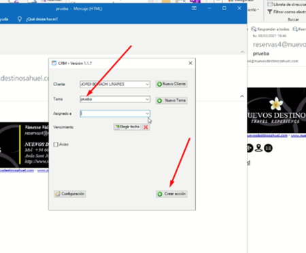Image resolution: width=306 pixels, height=253 pixels.
Task: Click the Nuevo Cliente button
Action: pyautogui.click(x=171, y=84)
